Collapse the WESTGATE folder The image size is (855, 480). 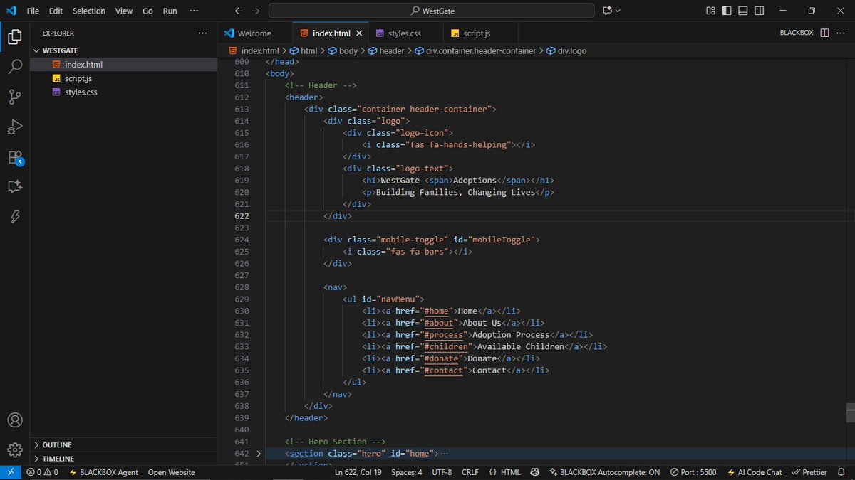38,50
